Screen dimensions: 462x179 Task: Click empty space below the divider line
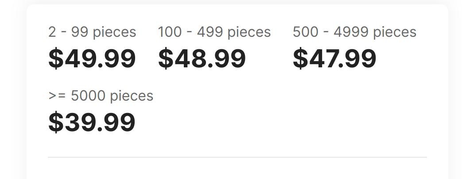click(x=237, y=169)
